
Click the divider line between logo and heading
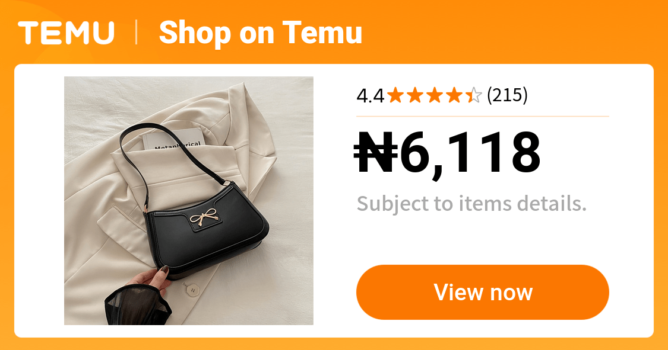click(x=137, y=33)
